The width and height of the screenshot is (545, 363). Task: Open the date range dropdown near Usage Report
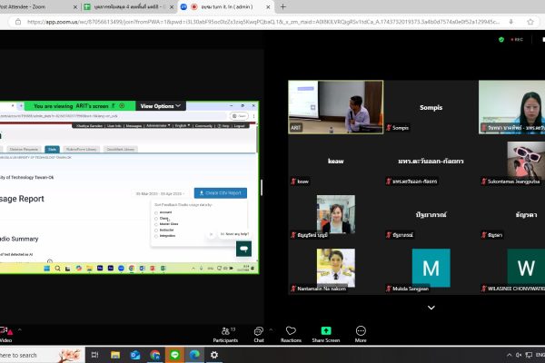pyautogui.click(x=160, y=193)
